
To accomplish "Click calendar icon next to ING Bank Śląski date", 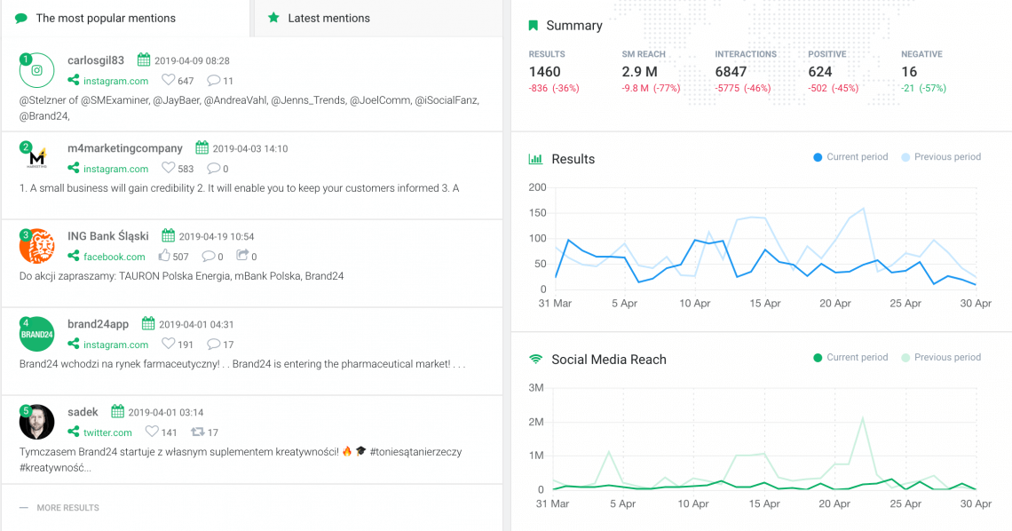I will [x=169, y=235].
